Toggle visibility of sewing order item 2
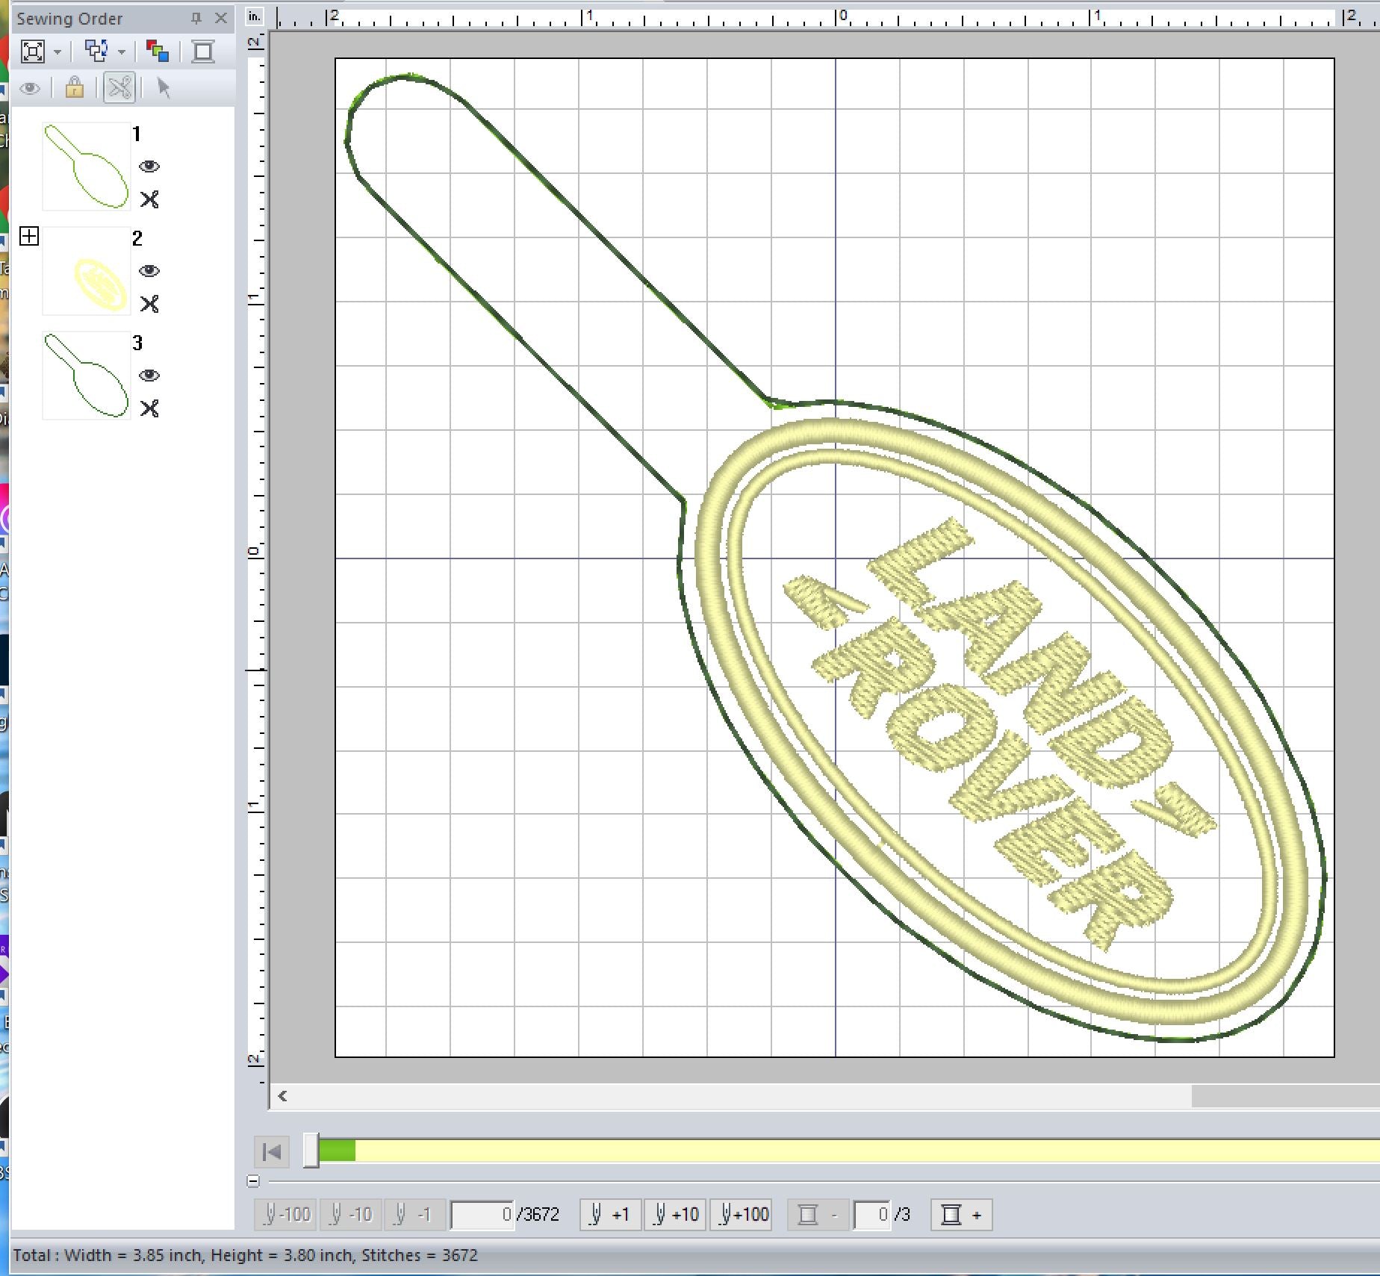1380x1276 pixels. 149,270
